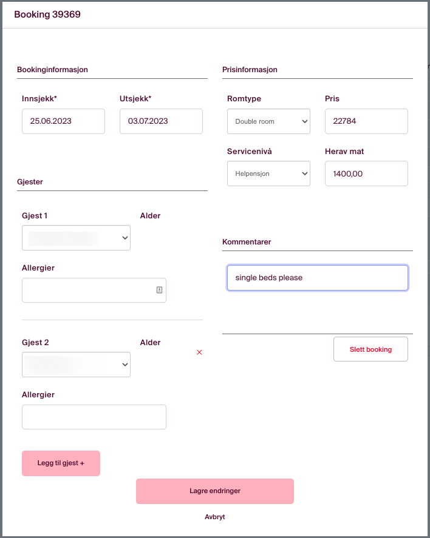This screenshot has width=430, height=538.
Task: Focus the Pris field showing 22784
Action: (366, 121)
